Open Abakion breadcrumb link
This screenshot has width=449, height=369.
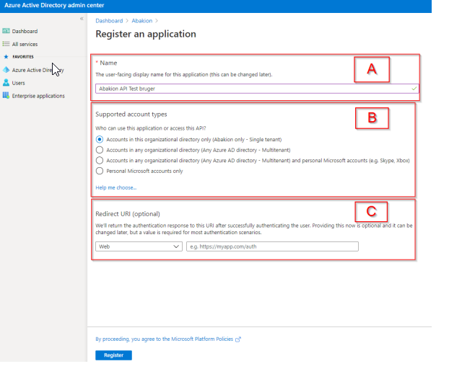click(x=141, y=21)
